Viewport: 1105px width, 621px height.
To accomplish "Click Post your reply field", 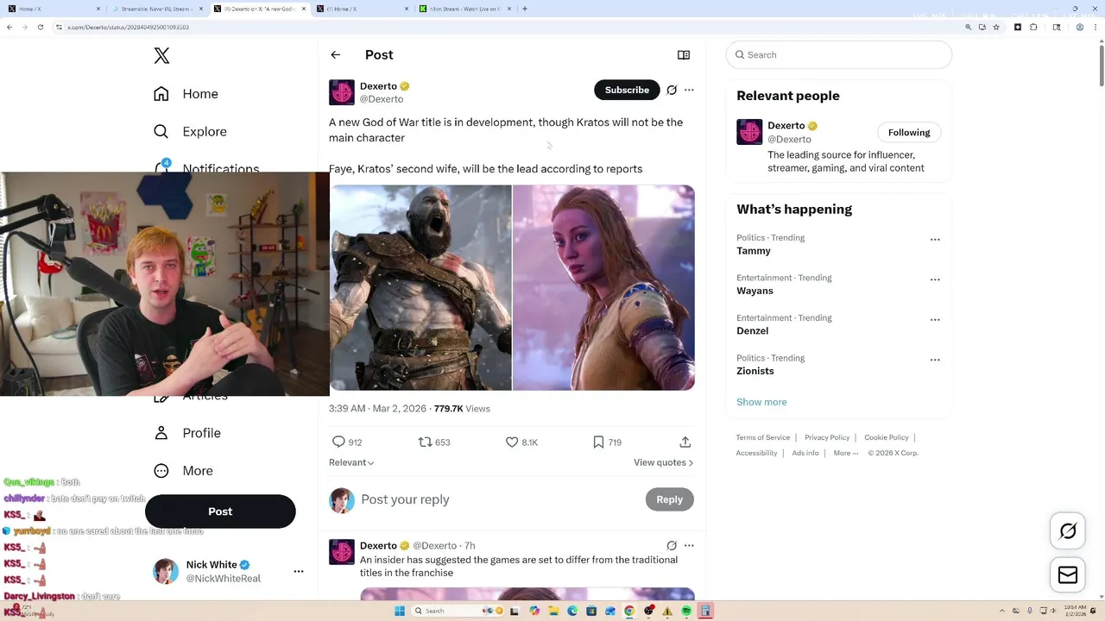I will (x=500, y=499).
